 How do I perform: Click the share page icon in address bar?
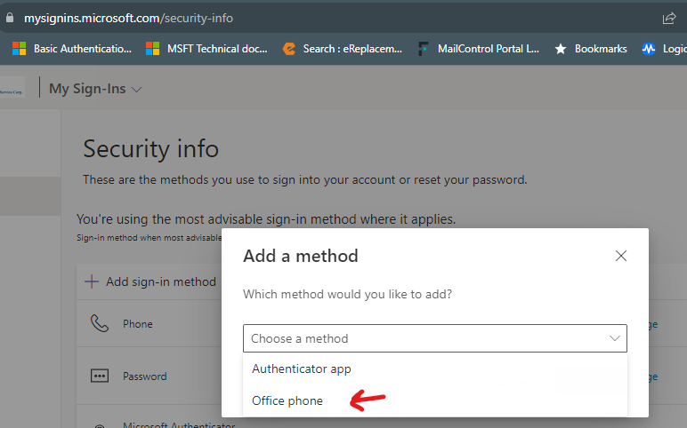668,19
